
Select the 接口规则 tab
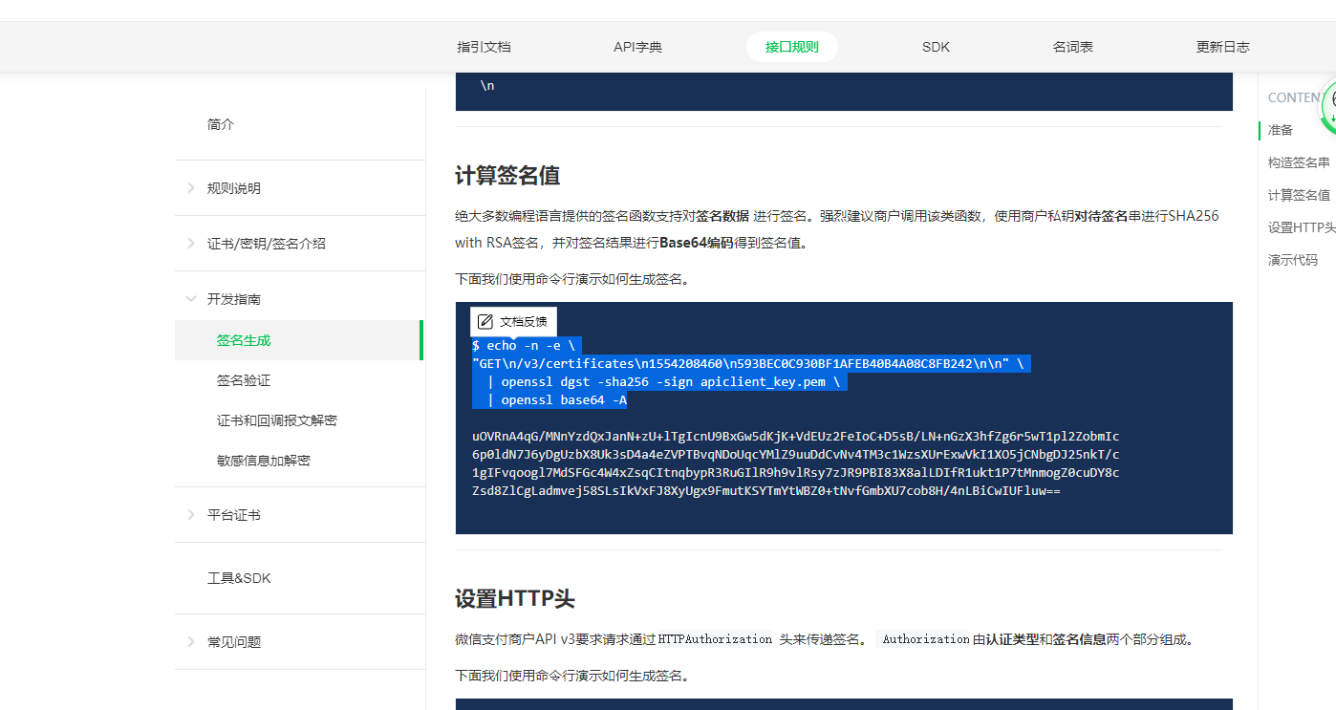792,47
